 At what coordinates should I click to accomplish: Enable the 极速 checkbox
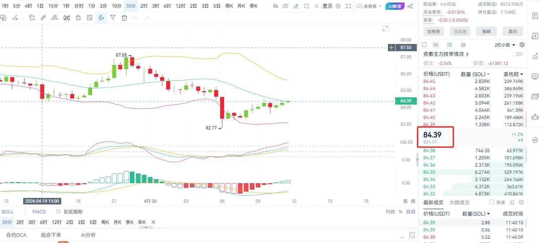pyautogui.click(x=491, y=203)
